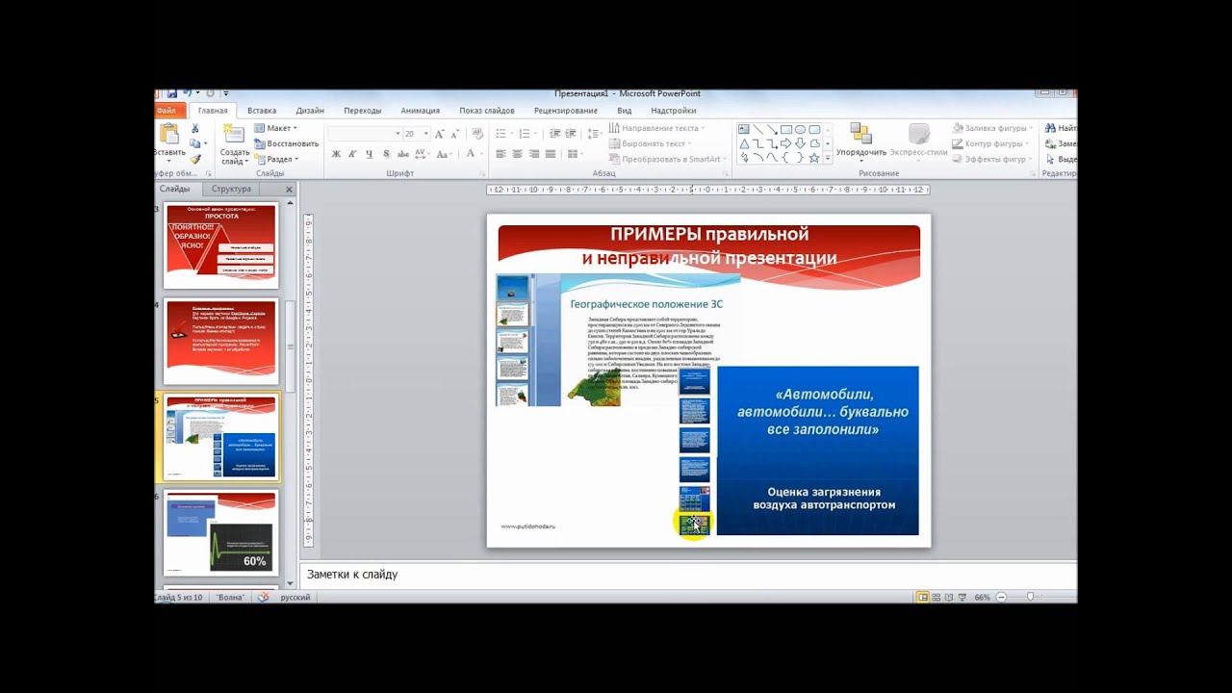Decrease list indent level
This screenshot has height=693, width=1232.
(x=553, y=134)
